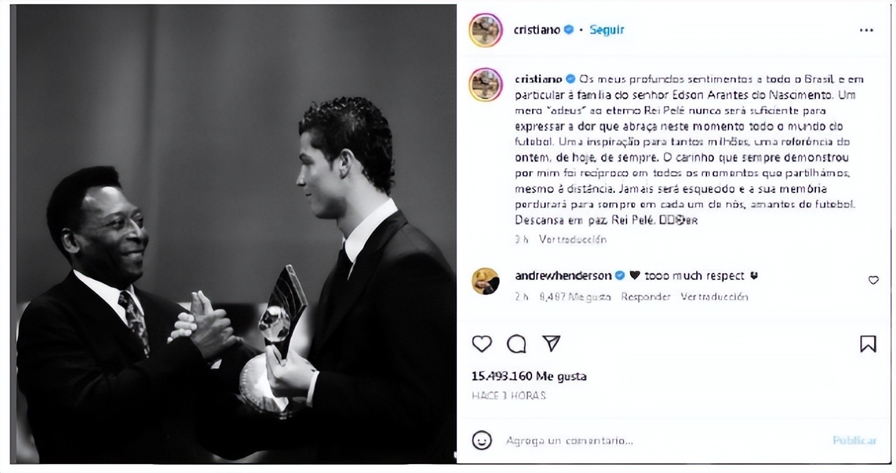This screenshot has width=896, height=473.
Task: Click the black-and-white post photo
Action: tap(236, 234)
